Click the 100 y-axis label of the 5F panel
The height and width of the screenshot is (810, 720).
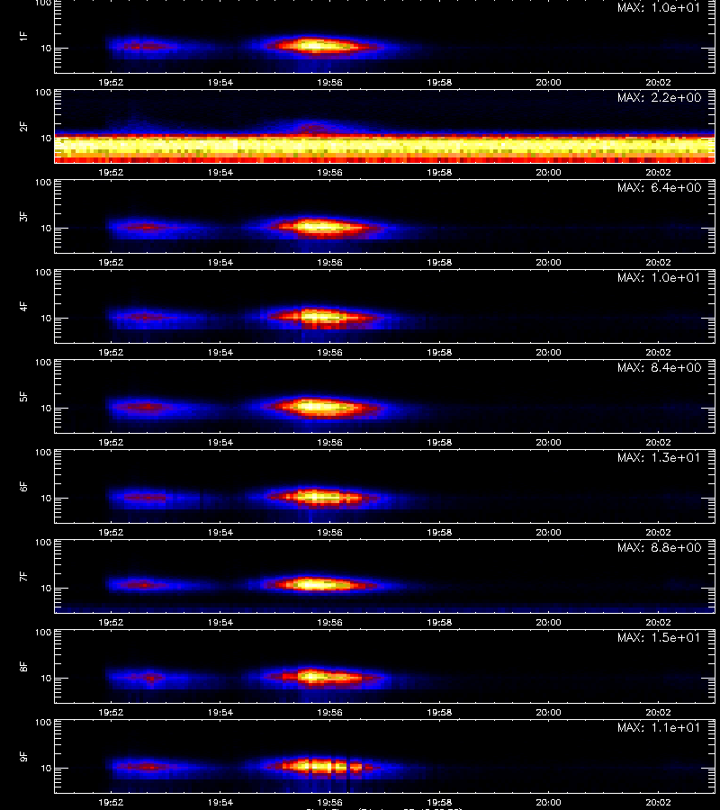[43, 364]
